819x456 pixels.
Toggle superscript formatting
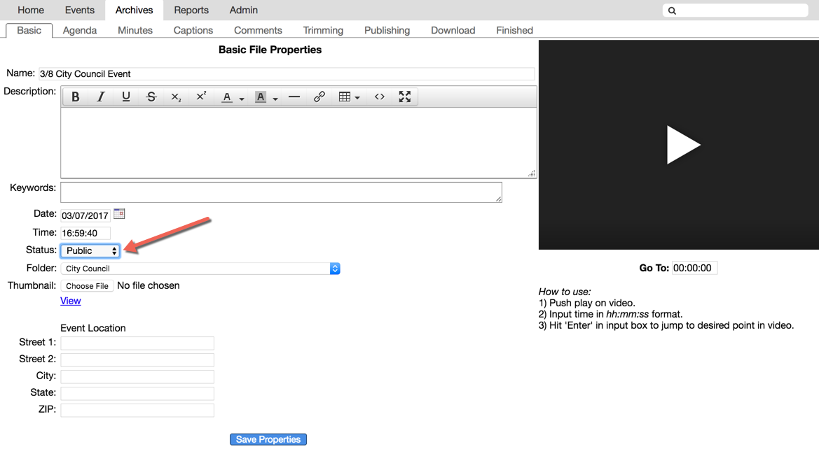tap(201, 97)
